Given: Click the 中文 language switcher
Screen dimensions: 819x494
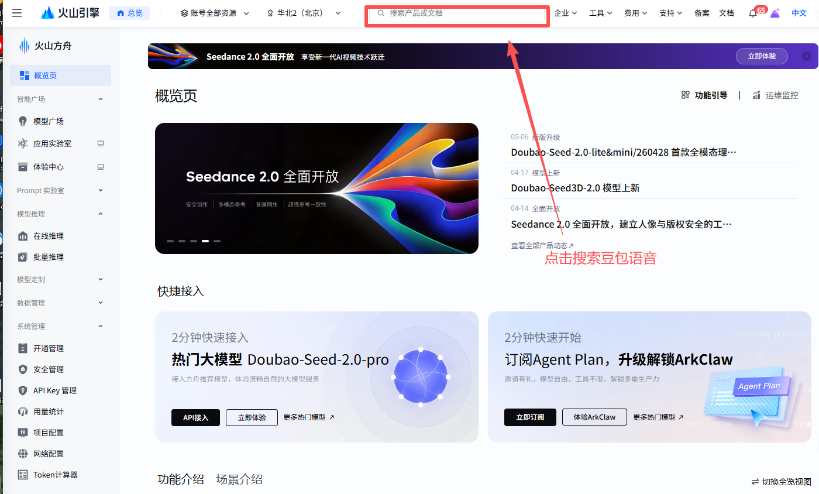Looking at the screenshot, I should click(x=799, y=13).
